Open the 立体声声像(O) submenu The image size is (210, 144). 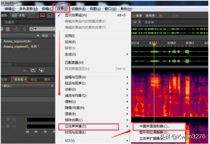tap(93, 126)
